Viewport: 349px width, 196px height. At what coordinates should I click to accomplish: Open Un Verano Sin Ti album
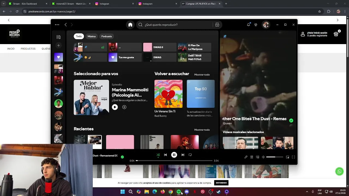tap(169, 94)
